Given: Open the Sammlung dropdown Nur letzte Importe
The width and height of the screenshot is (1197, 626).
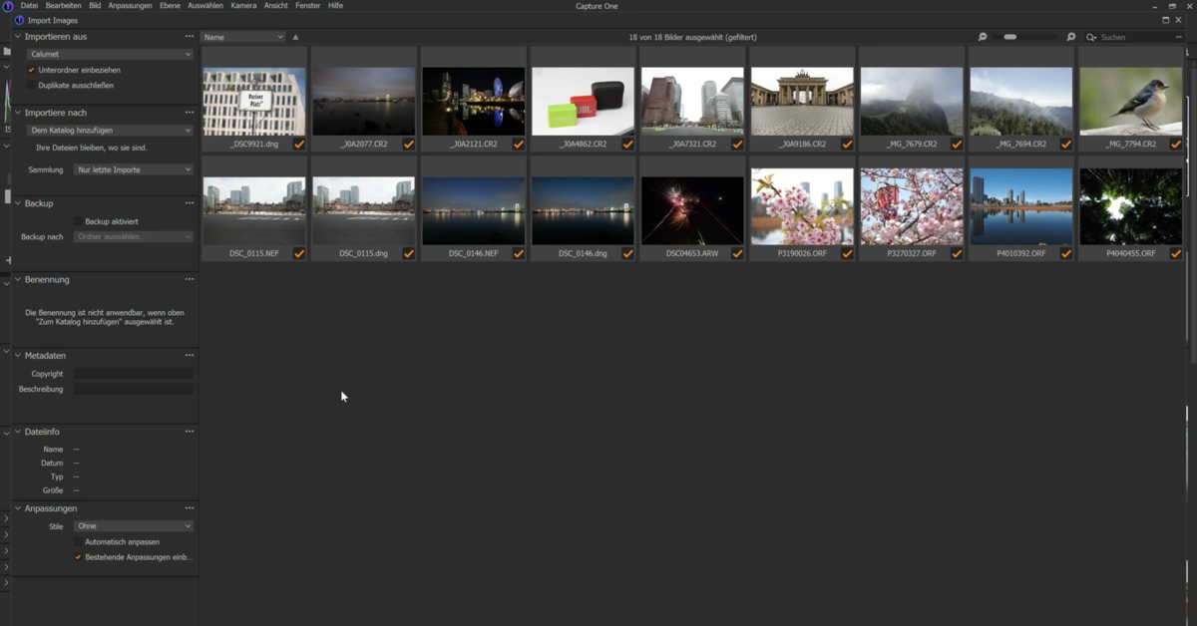Looking at the screenshot, I should coord(134,168).
